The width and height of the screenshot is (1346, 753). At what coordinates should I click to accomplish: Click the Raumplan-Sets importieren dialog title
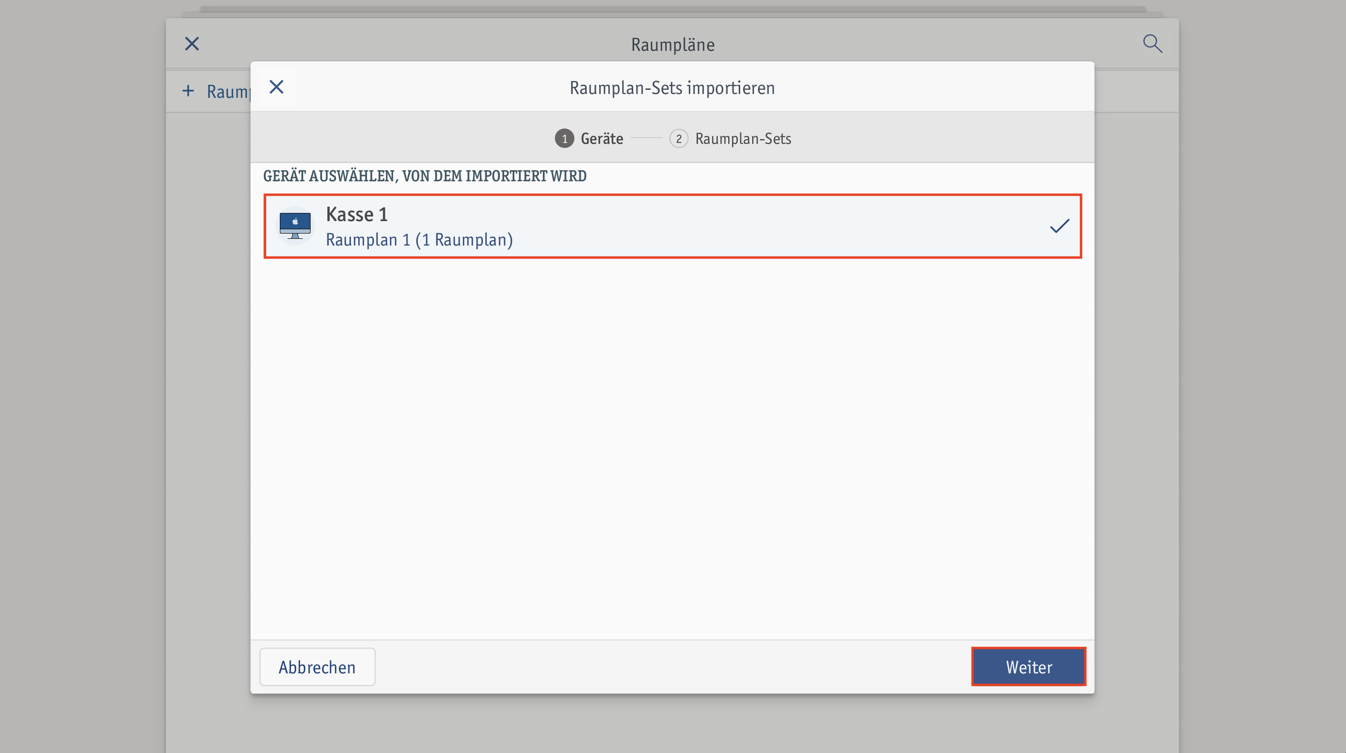point(672,88)
